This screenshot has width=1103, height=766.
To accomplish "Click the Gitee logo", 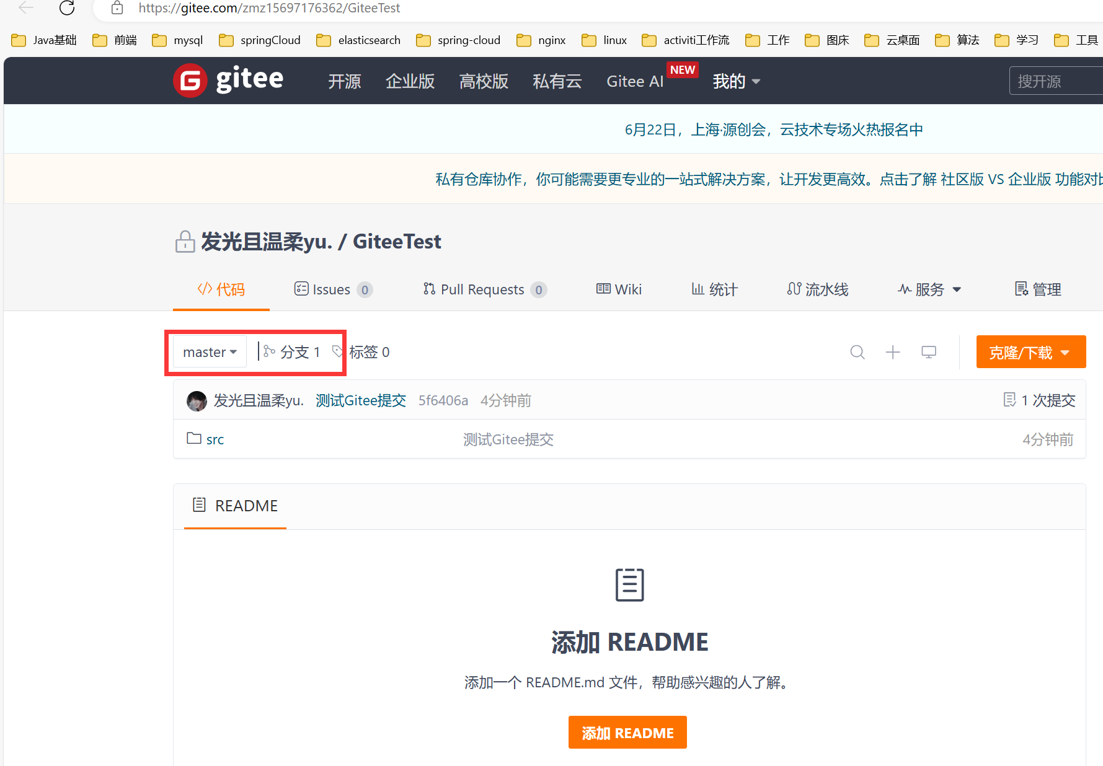I will (x=228, y=81).
